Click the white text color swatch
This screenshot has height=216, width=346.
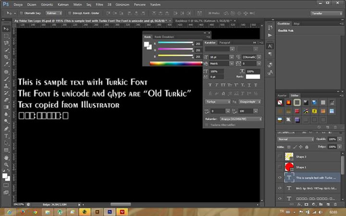[x=253, y=76]
